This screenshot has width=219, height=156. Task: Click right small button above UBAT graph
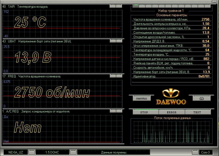click(119, 41)
